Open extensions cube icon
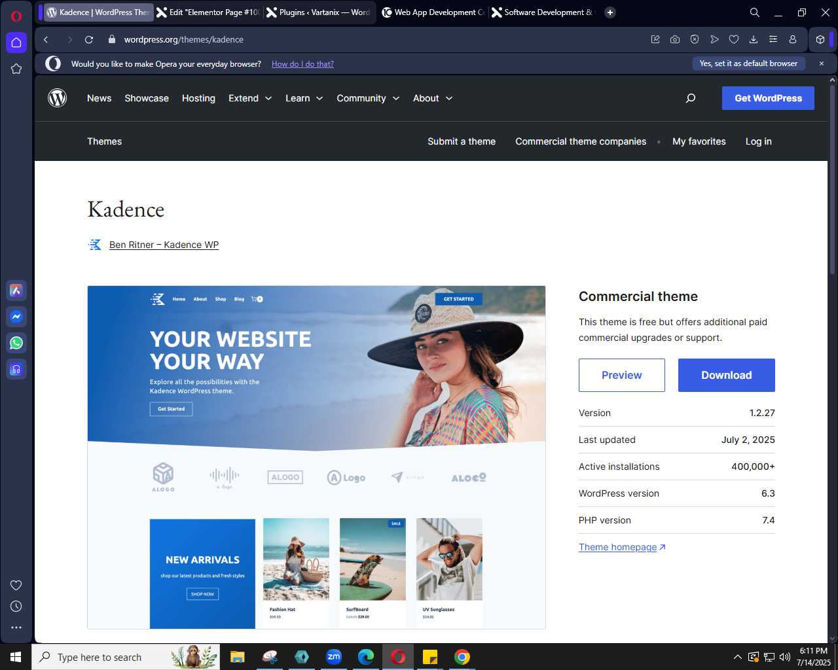 (820, 39)
